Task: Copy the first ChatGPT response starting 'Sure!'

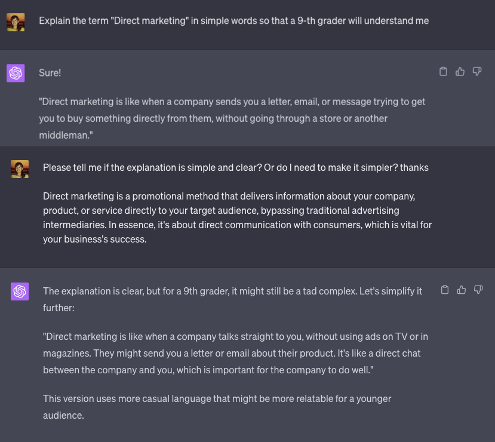Action: point(443,72)
